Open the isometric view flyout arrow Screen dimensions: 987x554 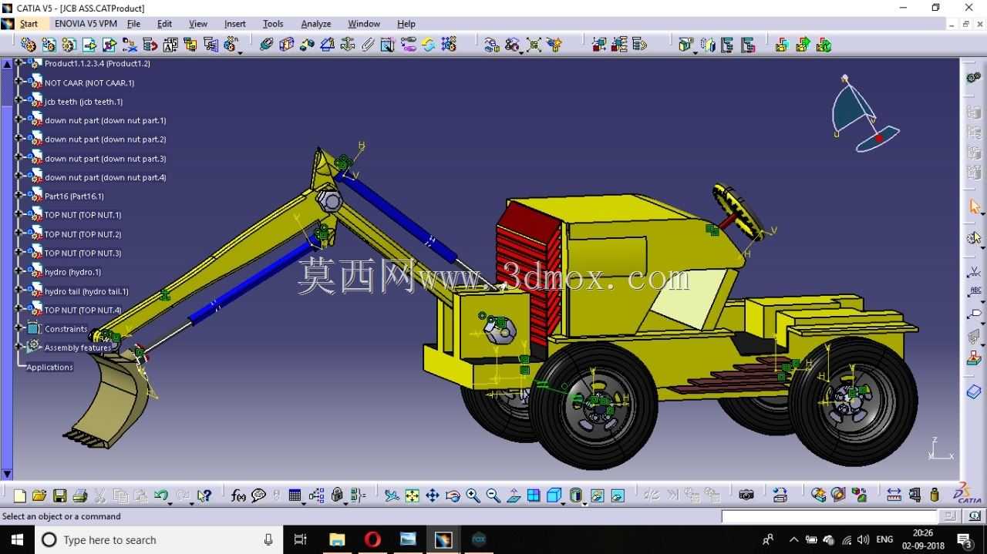(x=564, y=503)
